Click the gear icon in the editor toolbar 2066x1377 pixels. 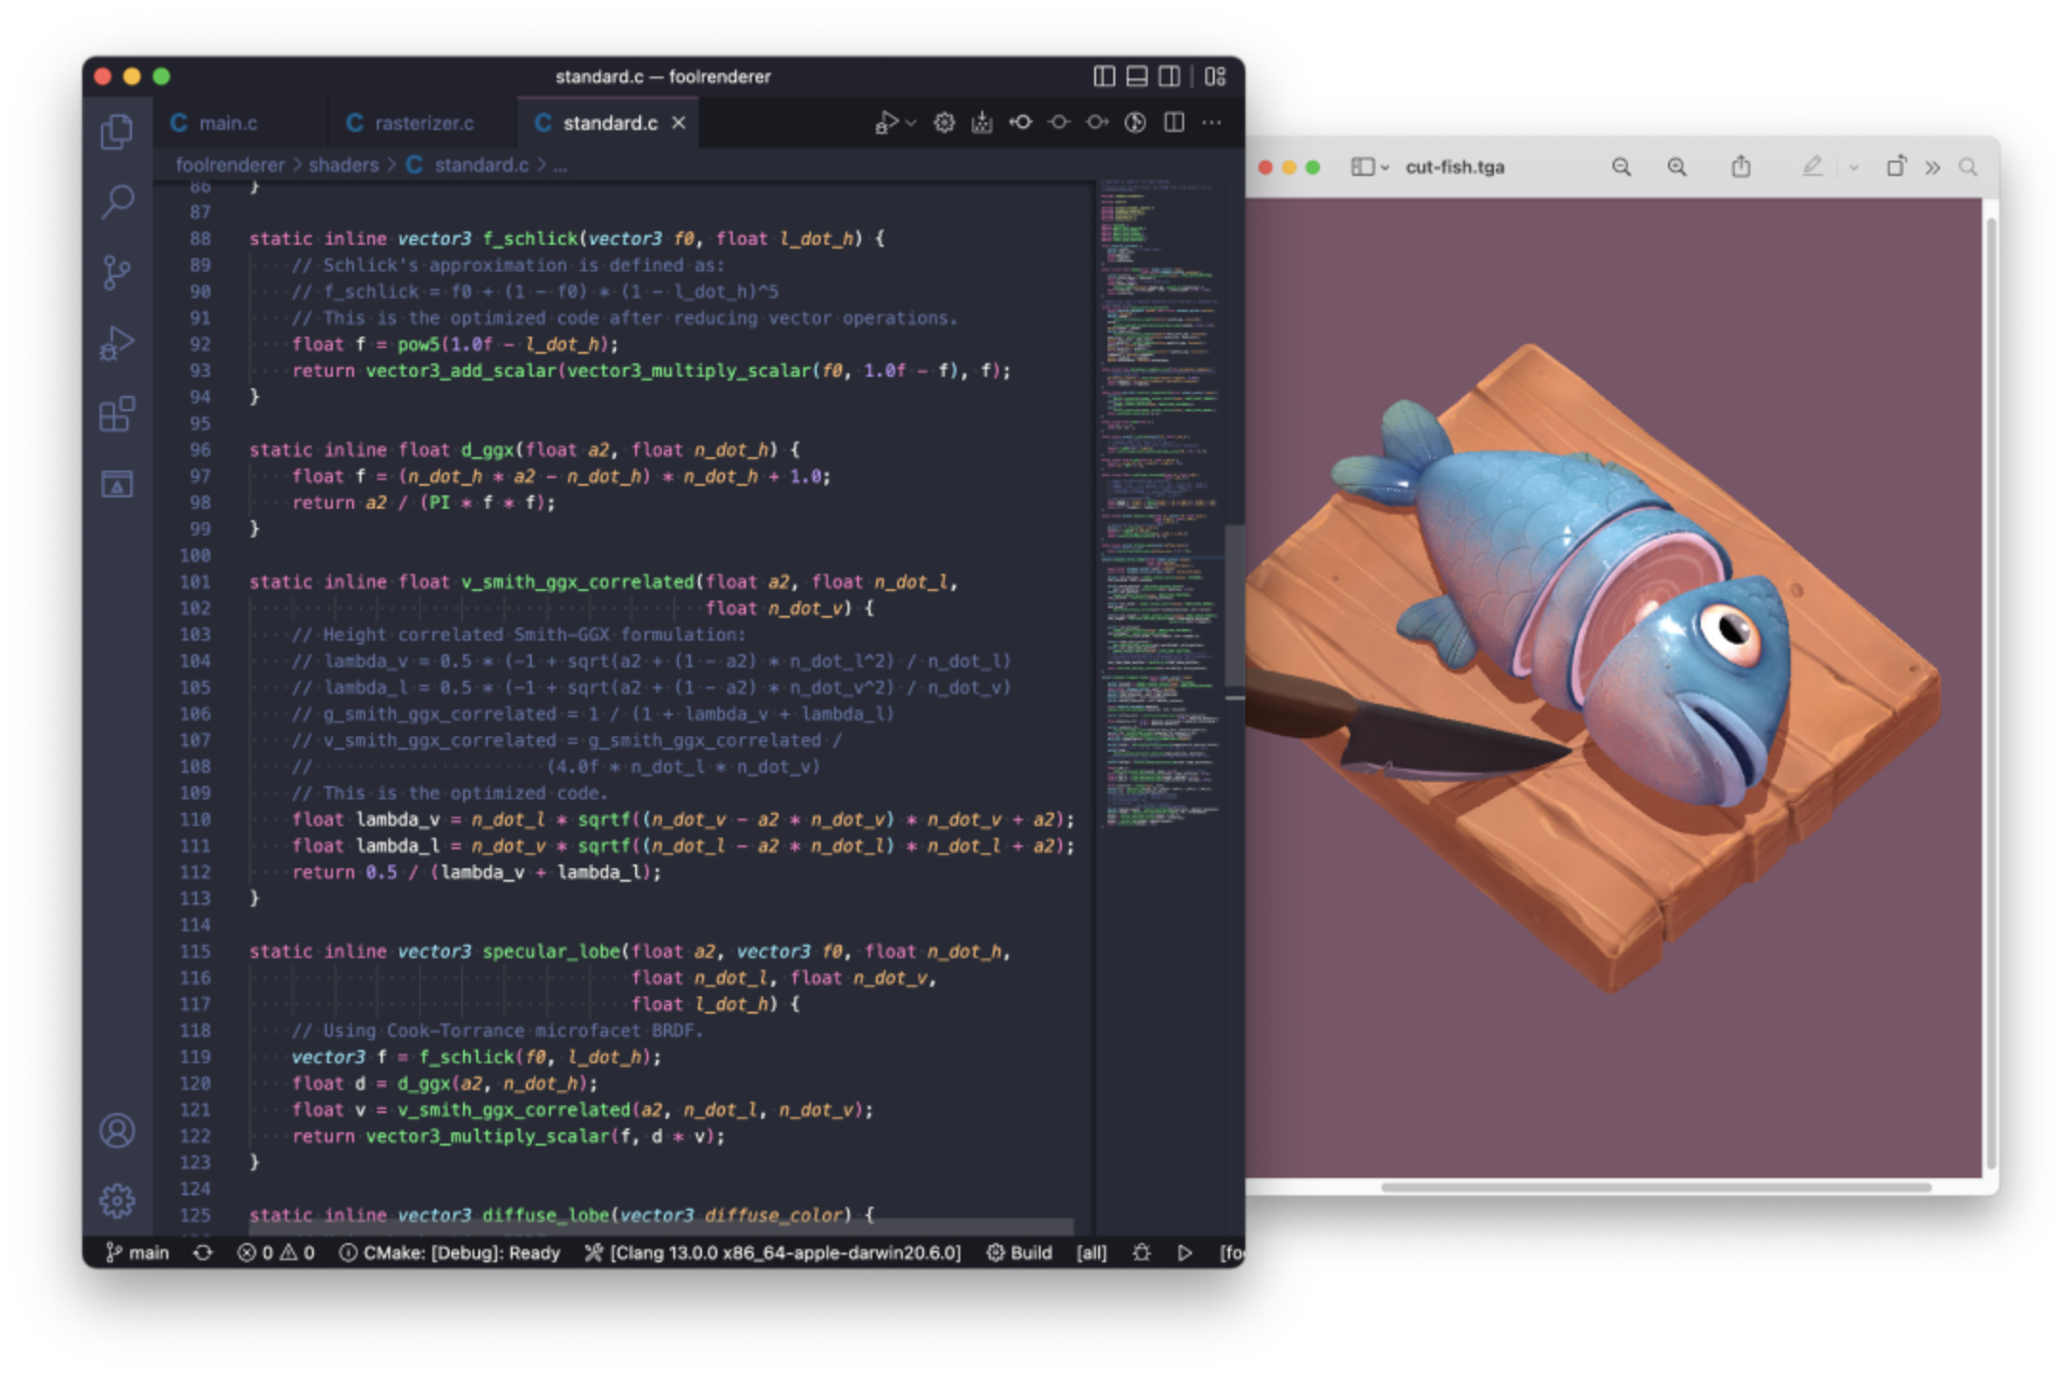pos(944,122)
